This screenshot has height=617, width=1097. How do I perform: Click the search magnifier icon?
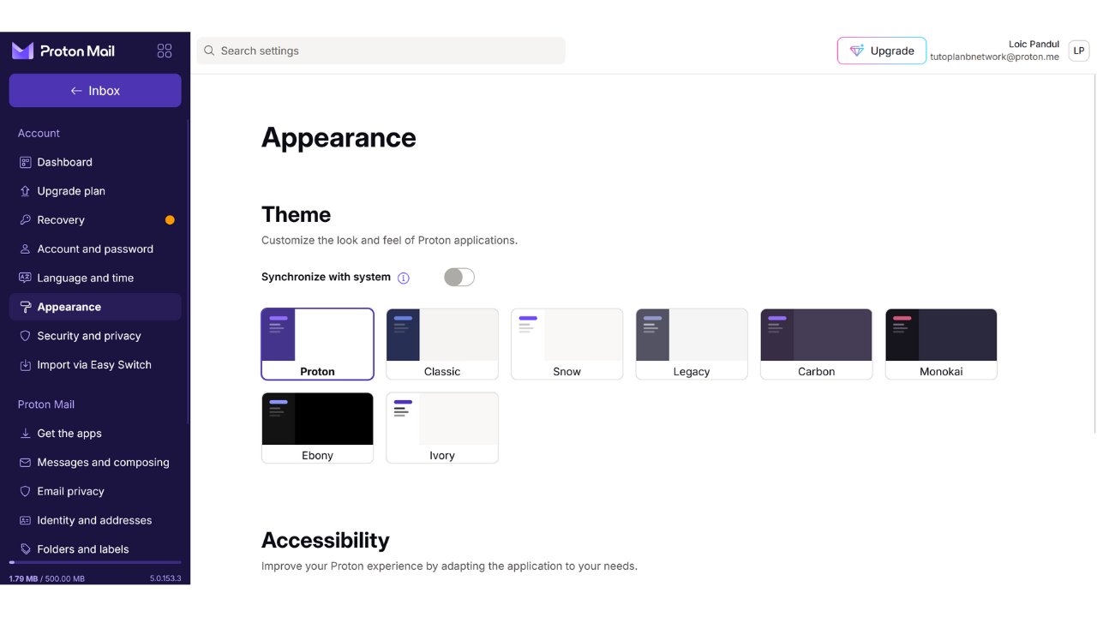click(x=209, y=51)
